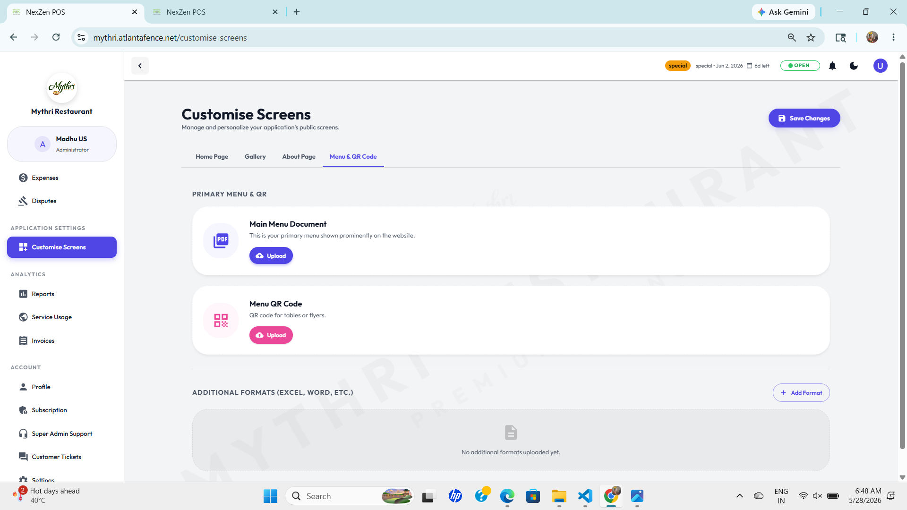Viewport: 907px width, 510px height.
Task: Open Invoices in sidebar
Action: tap(62, 341)
